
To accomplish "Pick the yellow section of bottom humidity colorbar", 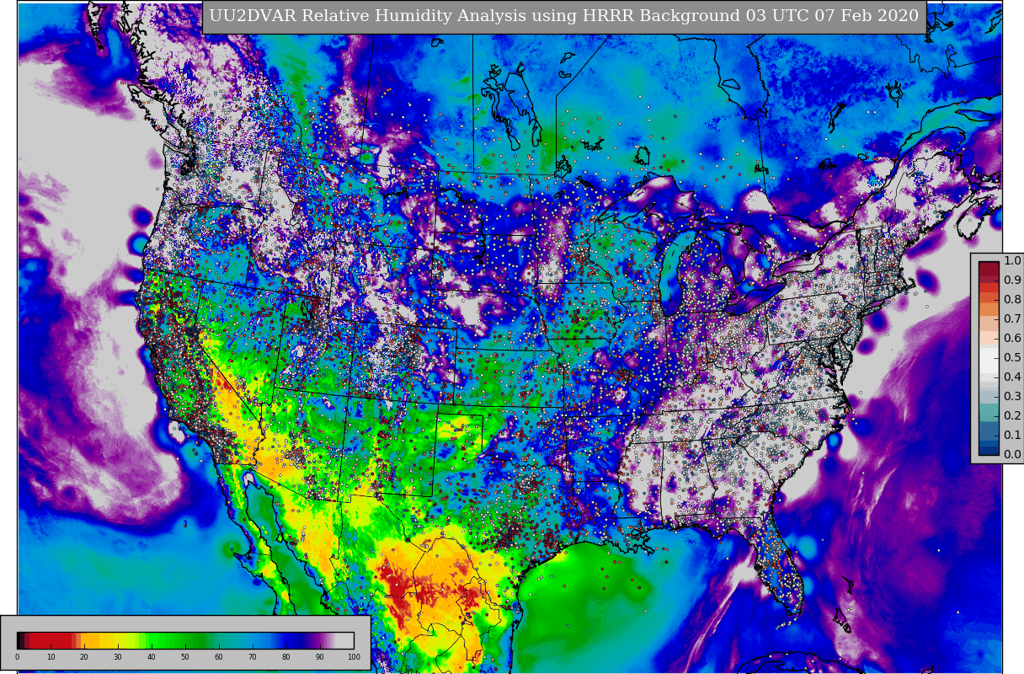I will point(115,640).
